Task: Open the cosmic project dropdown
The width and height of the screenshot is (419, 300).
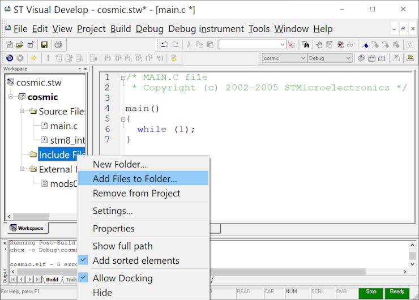Action: (284, 58)
